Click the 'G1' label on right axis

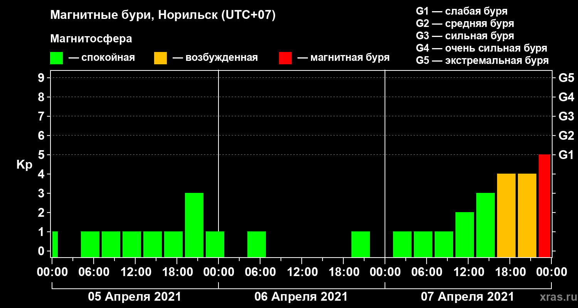[x=566, y=155]
